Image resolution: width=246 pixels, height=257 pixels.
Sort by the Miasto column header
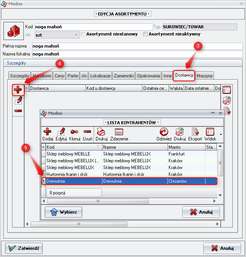point(186,147)
